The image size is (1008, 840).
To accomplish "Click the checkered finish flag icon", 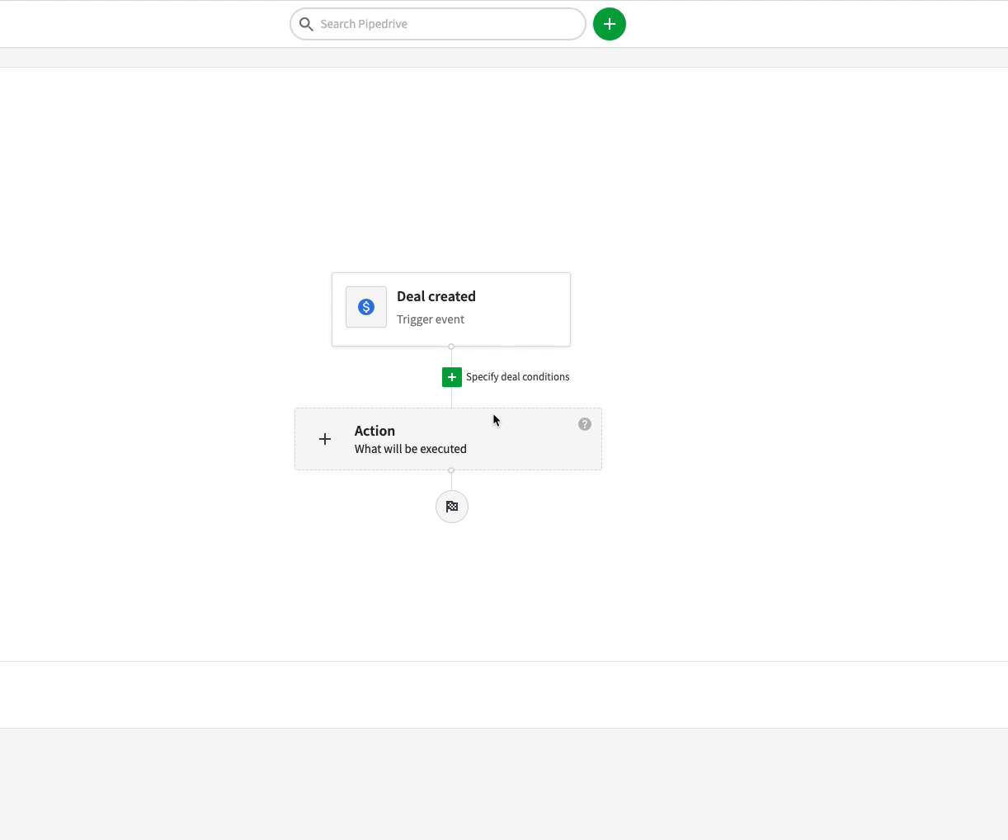I will coord(452,507).
